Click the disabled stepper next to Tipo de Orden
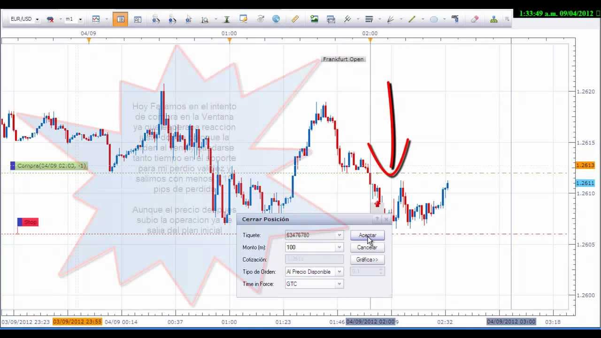Image resolution: width=601 pixels, height=338 pixels. point(367,272)
